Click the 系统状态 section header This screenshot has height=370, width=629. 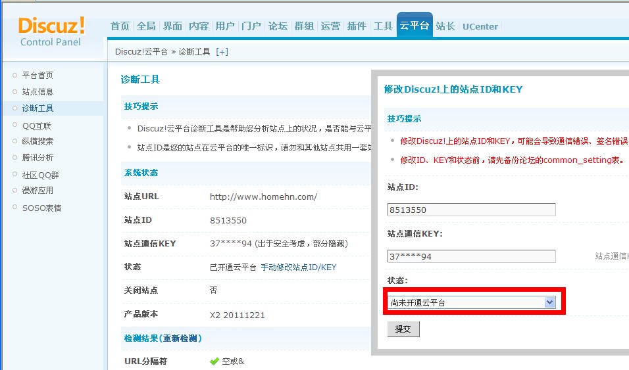[x=141, y=173]
